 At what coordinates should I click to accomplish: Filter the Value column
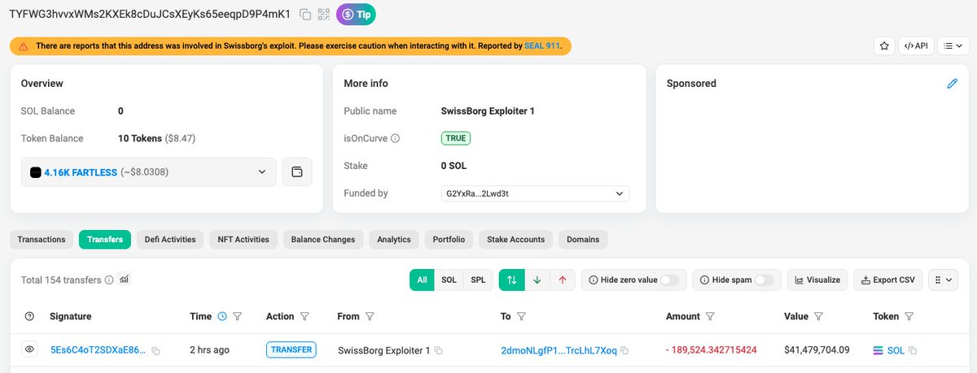pyautogui.click(x=819, y=316)
